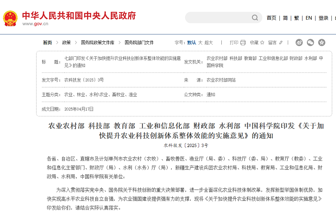Share the article via WeChat
Viewport: 336px width, 216px height.
click(x=310, y=42)
